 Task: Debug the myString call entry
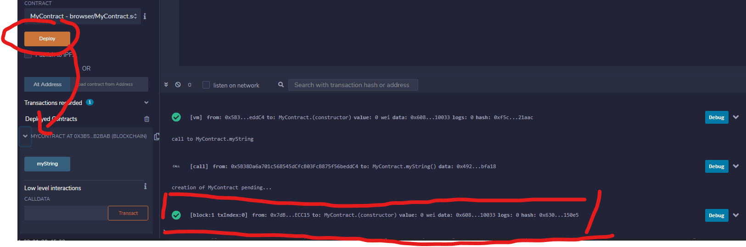[717, 166]
